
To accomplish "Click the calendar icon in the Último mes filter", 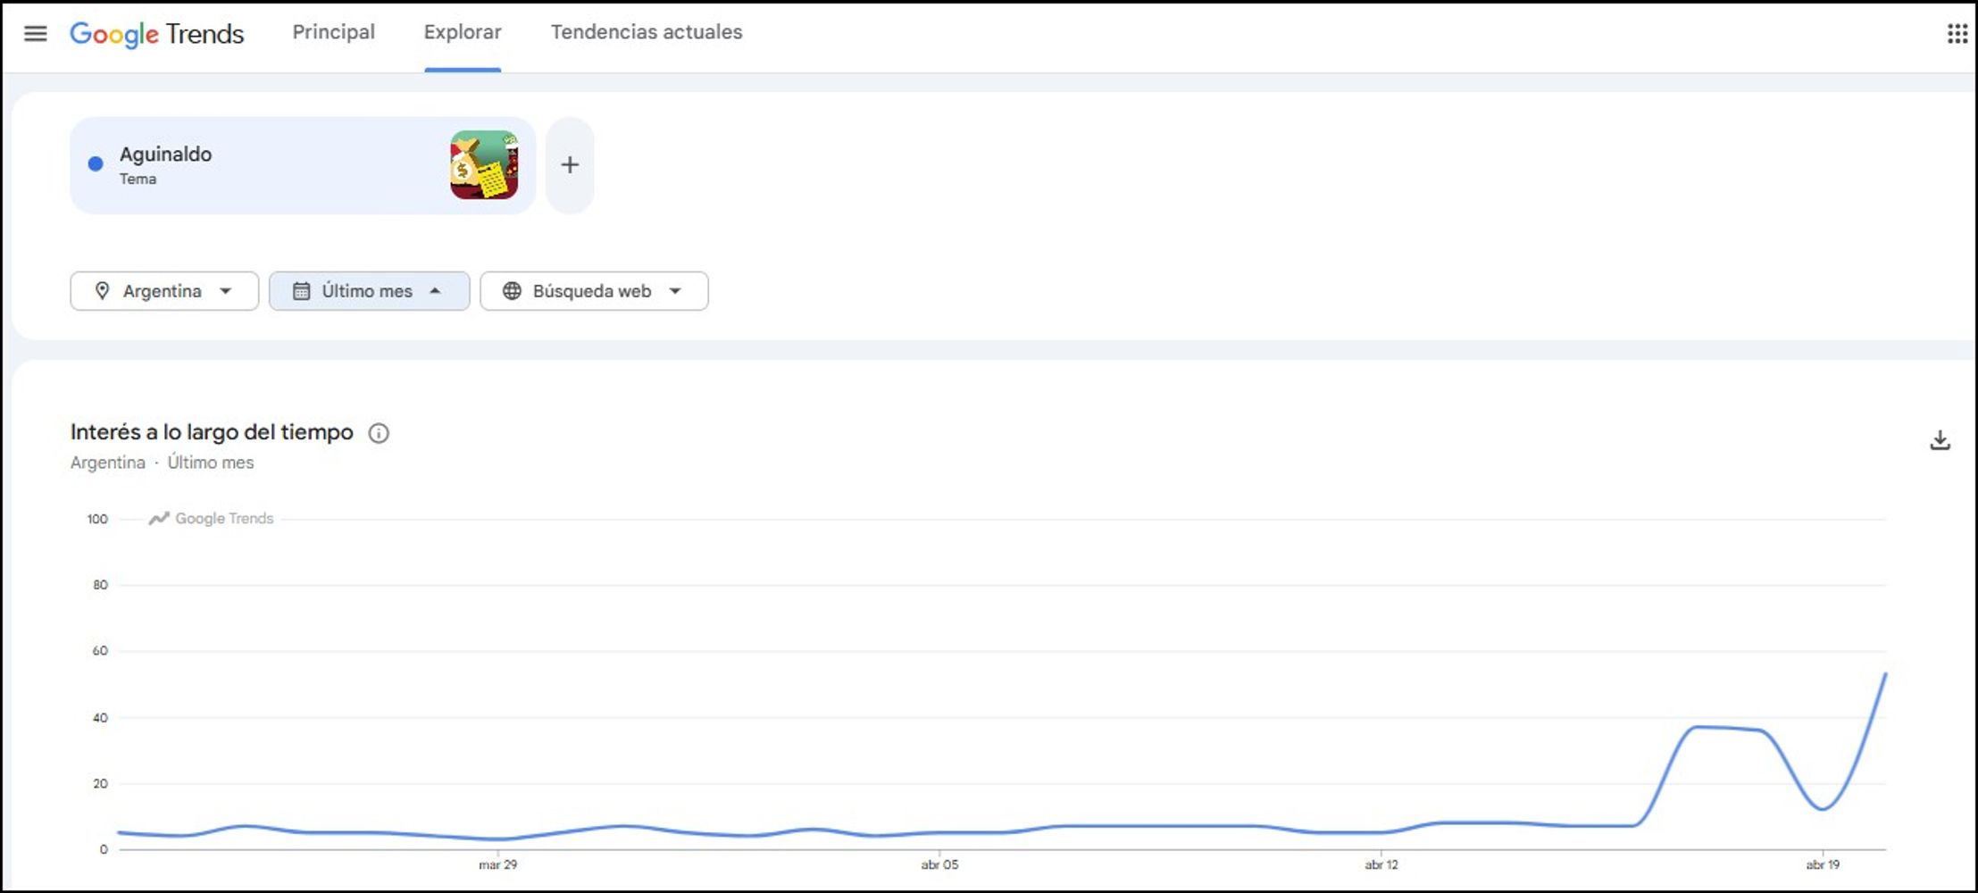I will tap(302, 291).
